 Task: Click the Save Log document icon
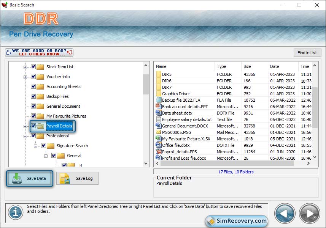pos(65,178)
